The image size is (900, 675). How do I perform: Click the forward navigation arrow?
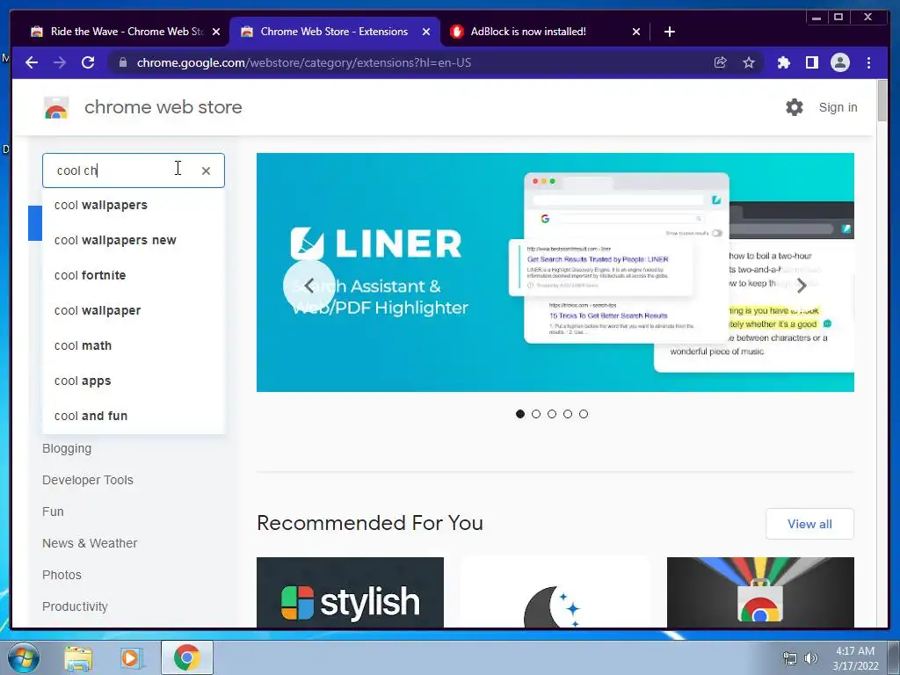pos(60,62)
